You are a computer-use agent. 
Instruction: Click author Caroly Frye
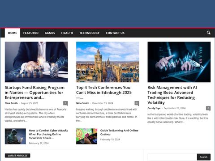[x=154, y=108]
